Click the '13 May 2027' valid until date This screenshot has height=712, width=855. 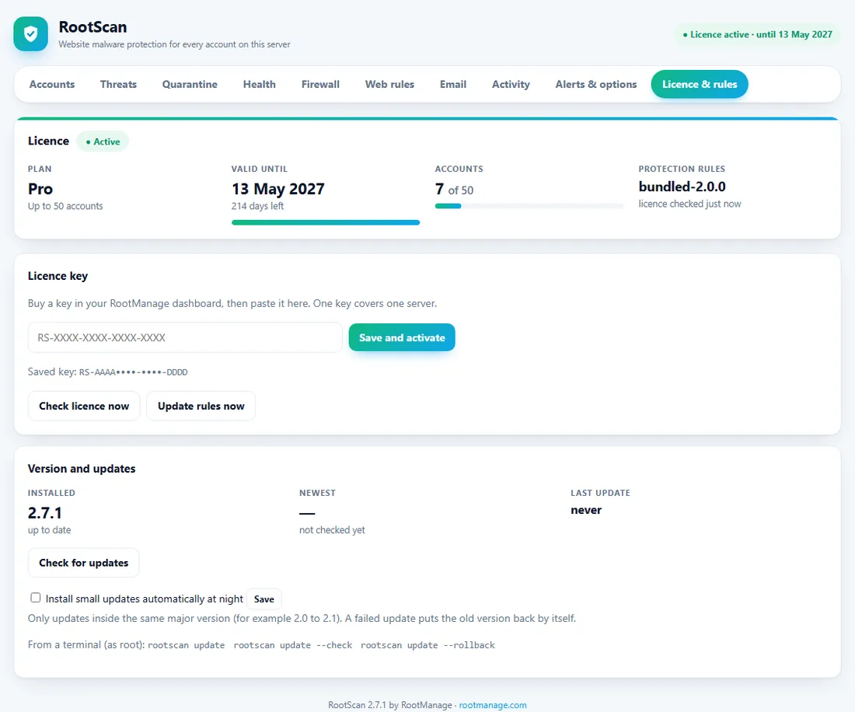tap(278, 189)
